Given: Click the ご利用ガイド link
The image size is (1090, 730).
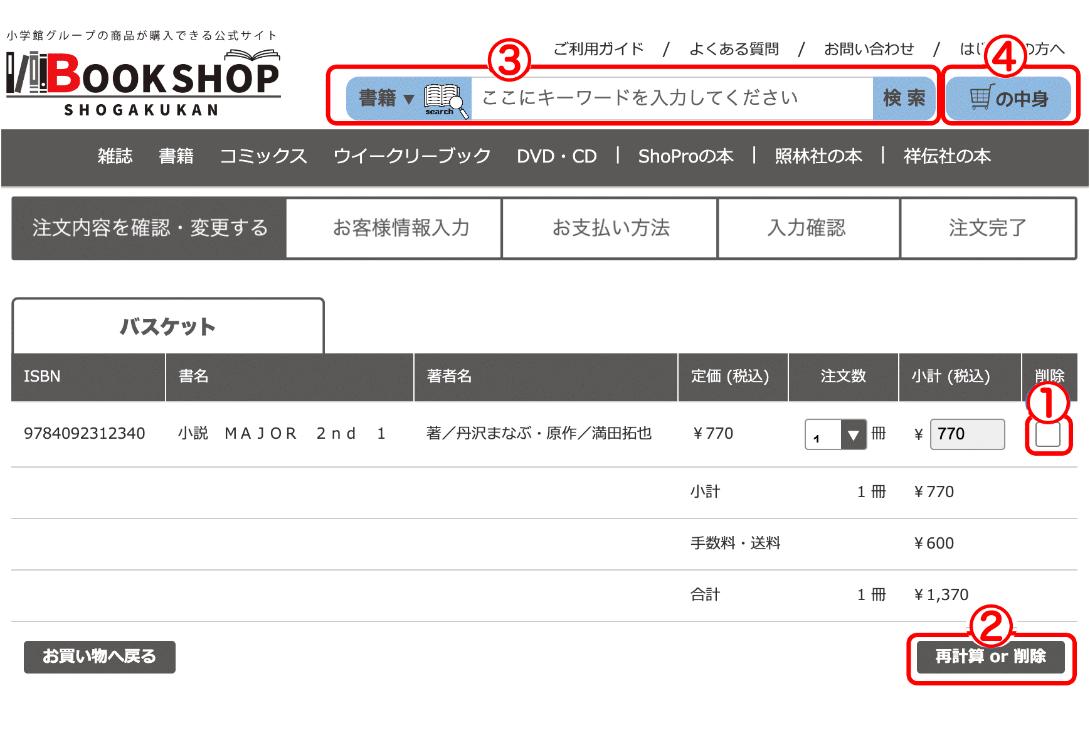Looking at the screenshot, I should (x=598, y=49).
